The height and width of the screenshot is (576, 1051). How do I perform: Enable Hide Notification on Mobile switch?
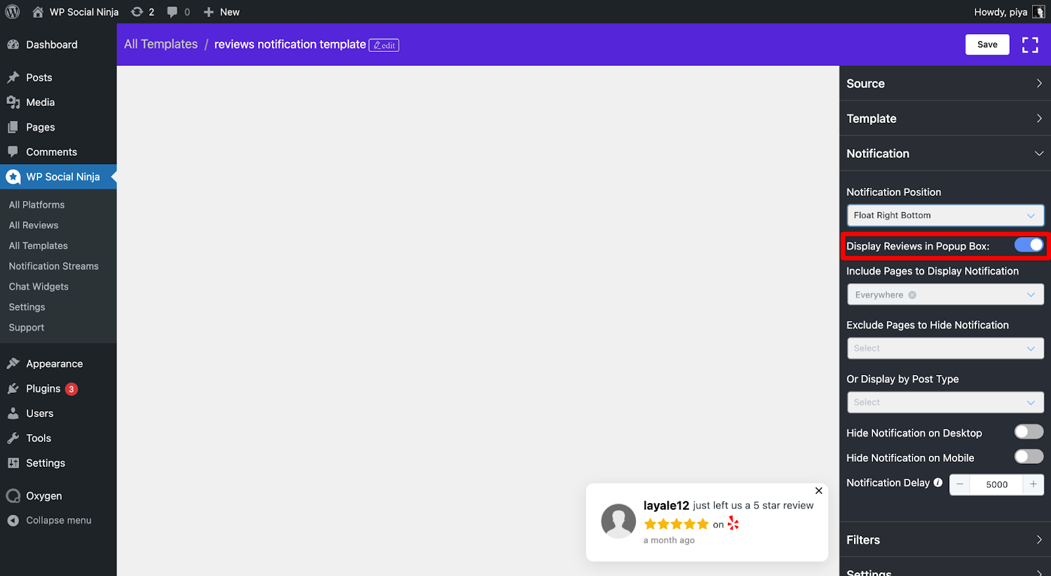coord(1029,456)
